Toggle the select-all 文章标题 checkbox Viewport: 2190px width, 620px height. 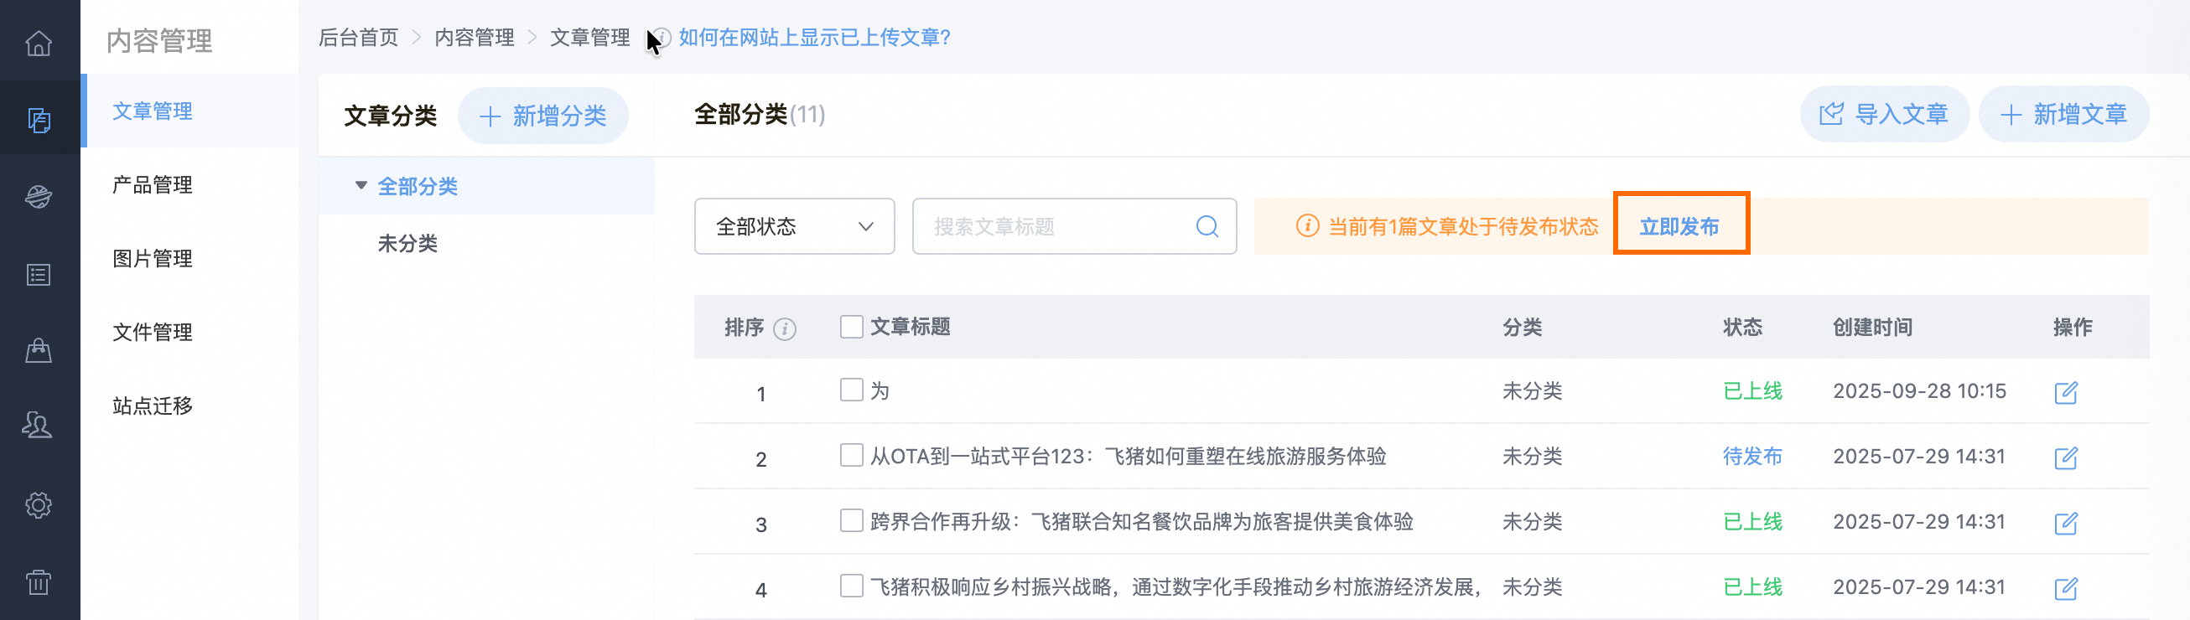click(851, 327)
